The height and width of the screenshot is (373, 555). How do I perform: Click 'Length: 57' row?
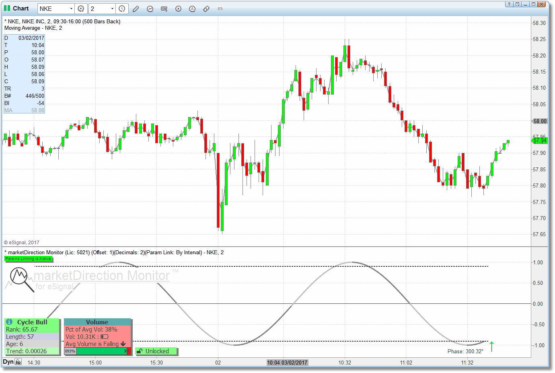(x=32, y=337)
